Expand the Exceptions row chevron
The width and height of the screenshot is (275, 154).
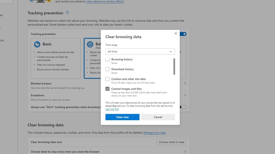185,95
